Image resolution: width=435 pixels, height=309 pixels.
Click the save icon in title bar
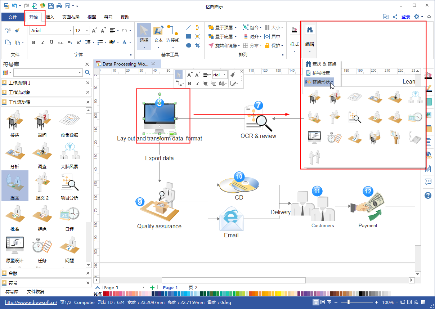pos(51,6)
